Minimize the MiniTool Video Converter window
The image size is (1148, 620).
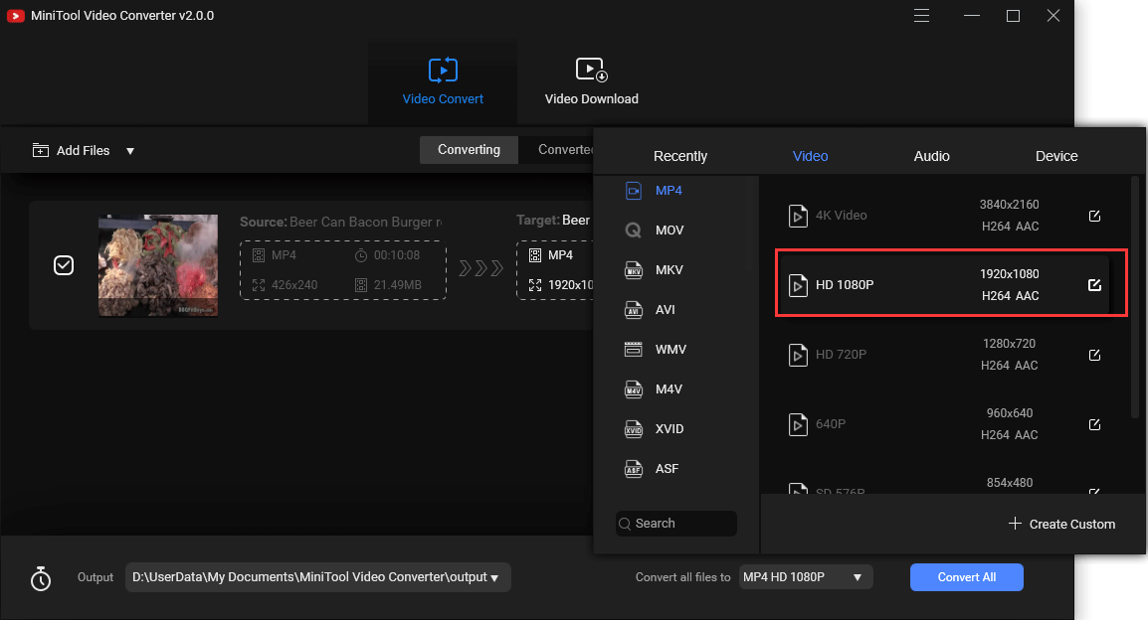click(972, 15)
